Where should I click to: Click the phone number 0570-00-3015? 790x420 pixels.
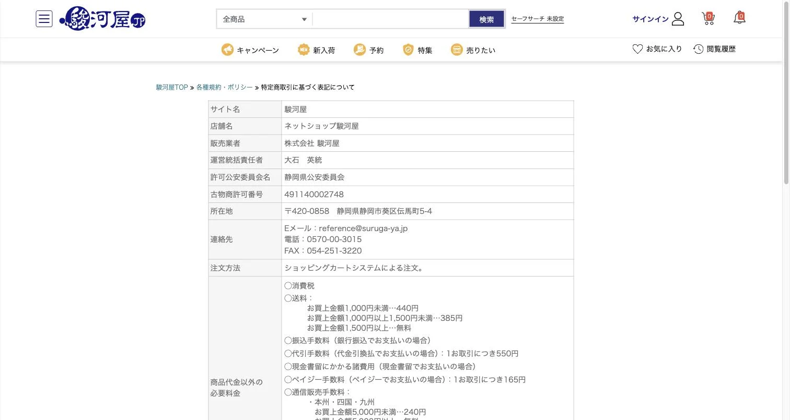(x=334, y=239)
